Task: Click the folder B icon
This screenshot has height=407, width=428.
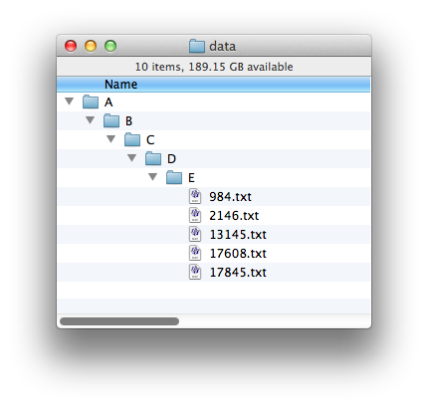Action: [x=111, y=120]
